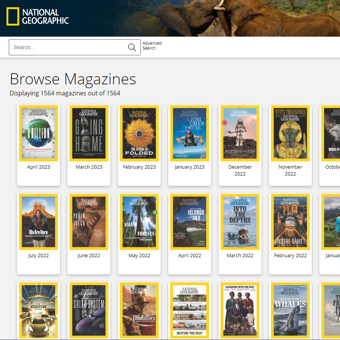Click the April 2023 label
The image size is (340, 340).
pyautogui.click(x=39, y=167)
